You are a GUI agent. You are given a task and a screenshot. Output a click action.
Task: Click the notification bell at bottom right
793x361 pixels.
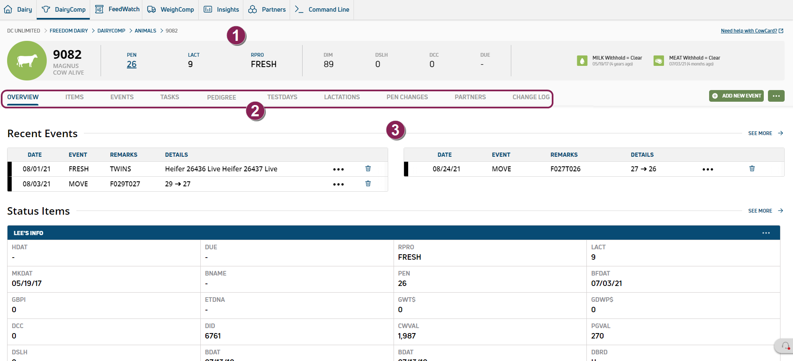pos(785,346)
